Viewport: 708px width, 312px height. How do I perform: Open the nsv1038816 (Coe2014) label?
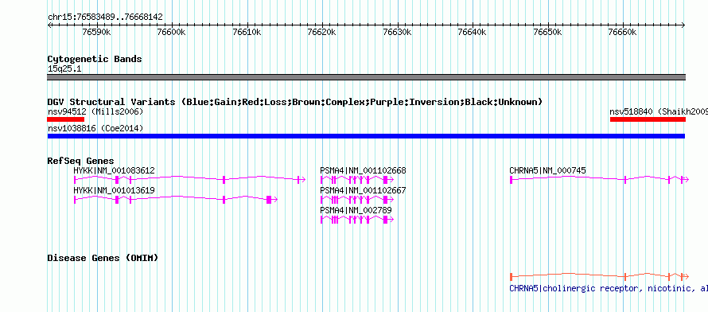pyautogui.click(x=95, y=128)
